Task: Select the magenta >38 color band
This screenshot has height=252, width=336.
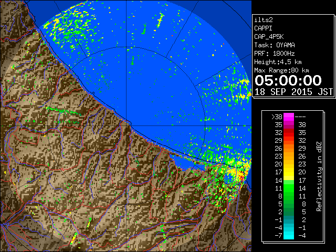Action: coord(289,117)
